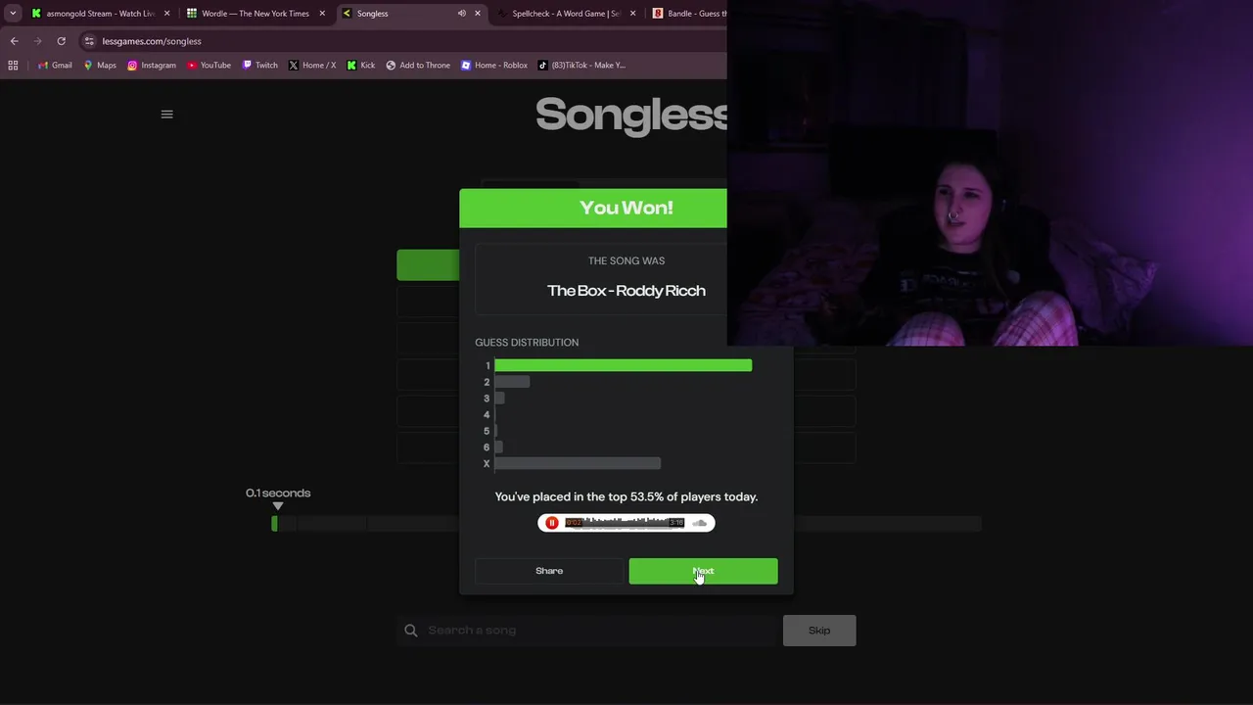
Task: Go back using browser back arrow
Action: 14,41
